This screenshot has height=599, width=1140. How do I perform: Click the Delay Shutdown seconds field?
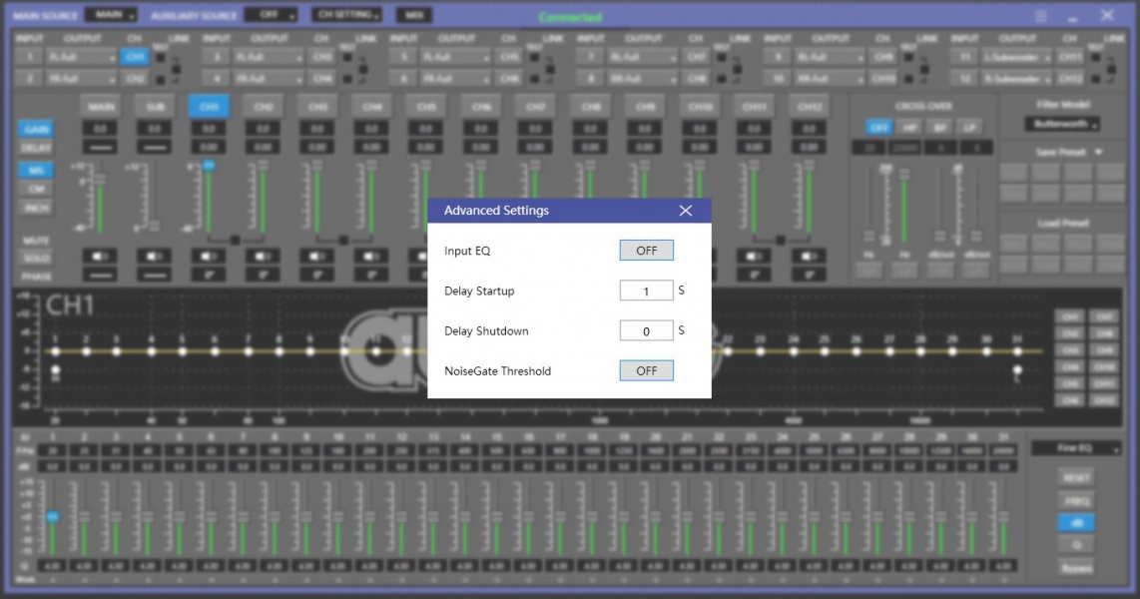tap(646, 330)
